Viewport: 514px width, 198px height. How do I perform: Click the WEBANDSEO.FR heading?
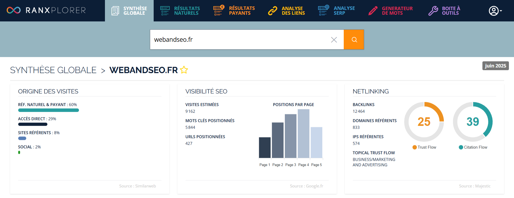(143, 70)
